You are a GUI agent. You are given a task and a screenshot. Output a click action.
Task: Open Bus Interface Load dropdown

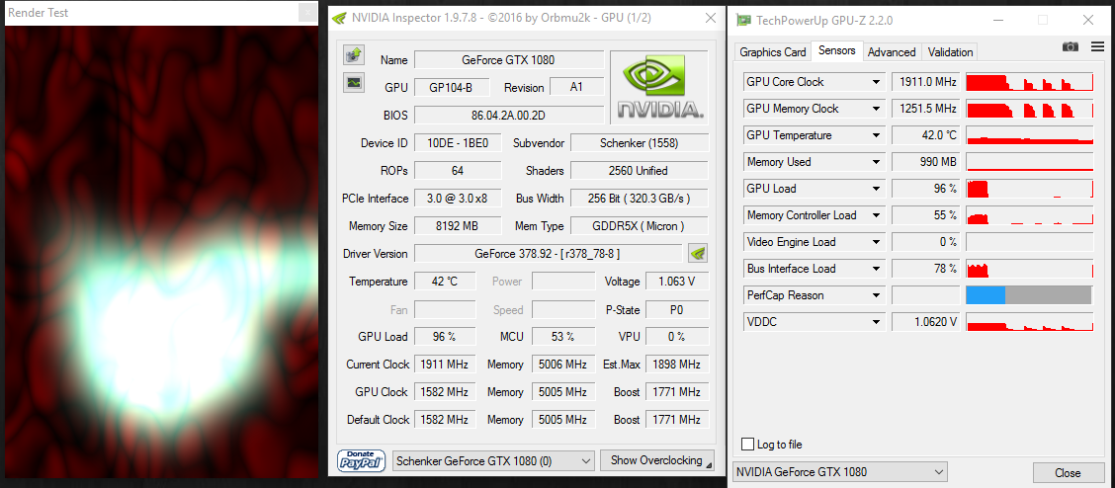[877, 269]
